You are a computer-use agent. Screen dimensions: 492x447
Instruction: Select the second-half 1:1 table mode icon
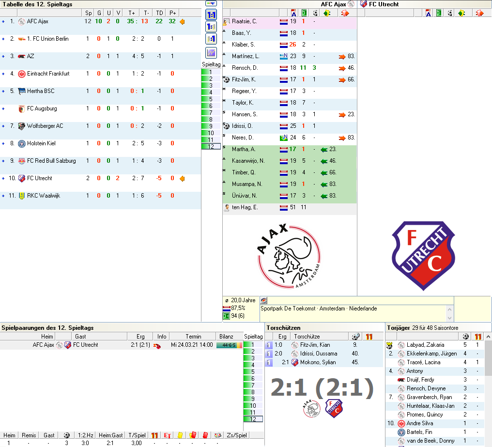211,39
